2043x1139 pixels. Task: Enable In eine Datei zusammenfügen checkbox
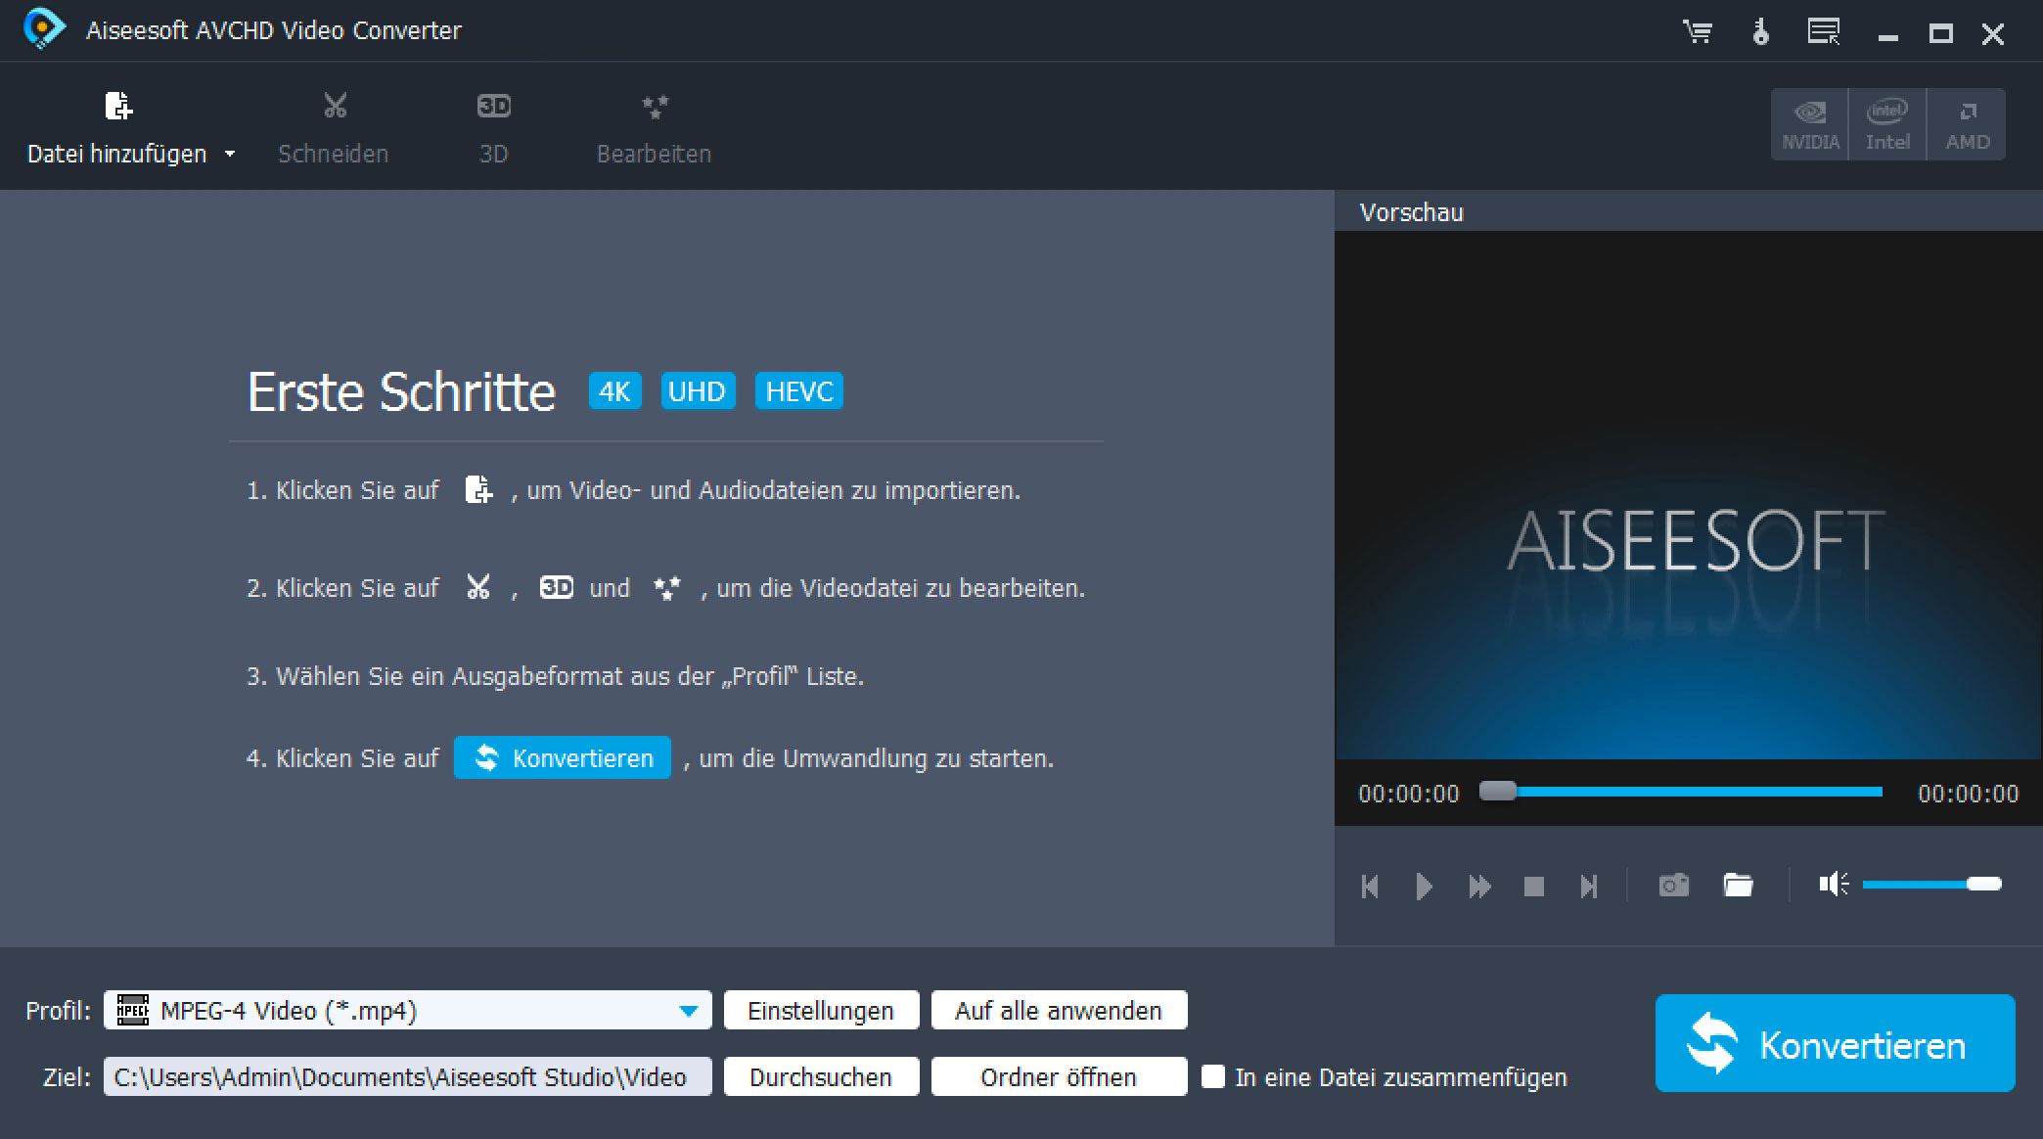[x=1213, y=1076]
